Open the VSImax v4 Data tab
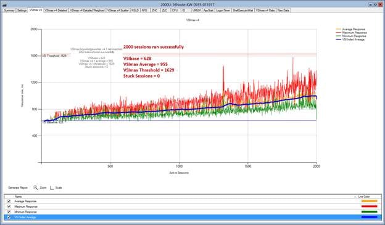This screenshot has height=225, width=385. pyautogui.click(x=265, y=10)
